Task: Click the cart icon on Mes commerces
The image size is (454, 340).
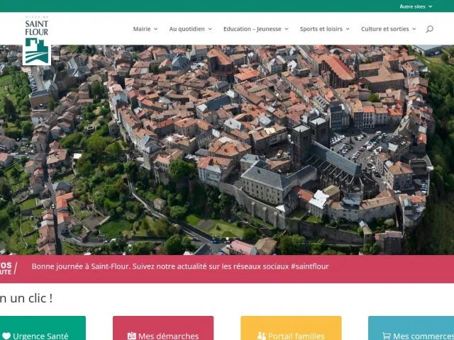Action: [387, 336]
